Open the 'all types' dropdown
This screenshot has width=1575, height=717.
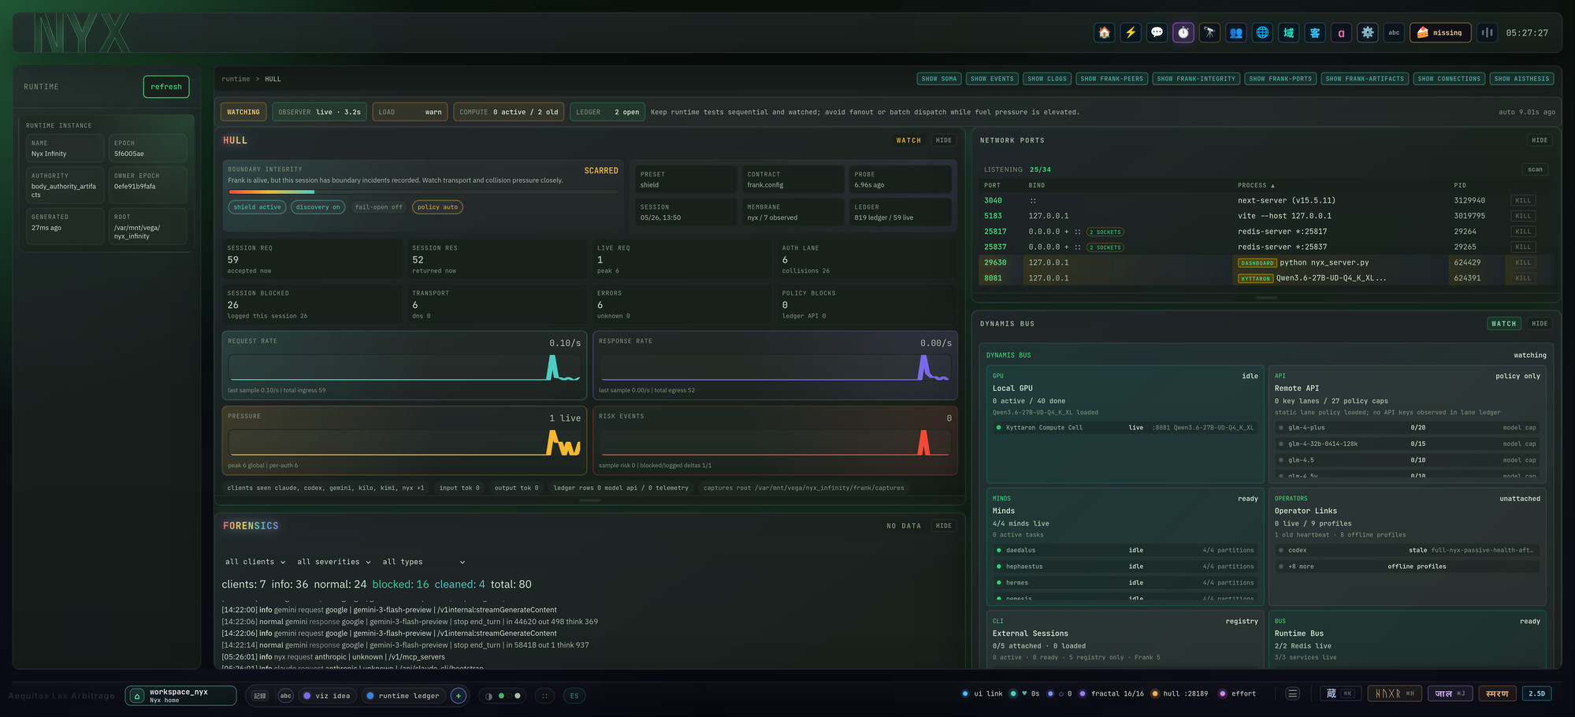tap(424, 562)
